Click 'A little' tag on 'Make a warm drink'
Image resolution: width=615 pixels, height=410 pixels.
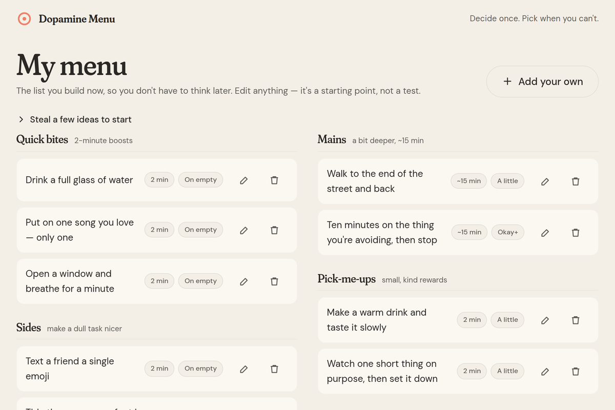(x=507, y=320)
